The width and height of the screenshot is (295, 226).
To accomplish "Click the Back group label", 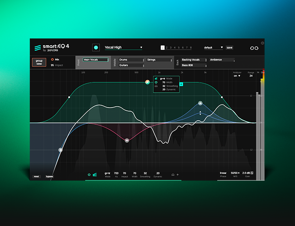I will [x=177, y=62].
